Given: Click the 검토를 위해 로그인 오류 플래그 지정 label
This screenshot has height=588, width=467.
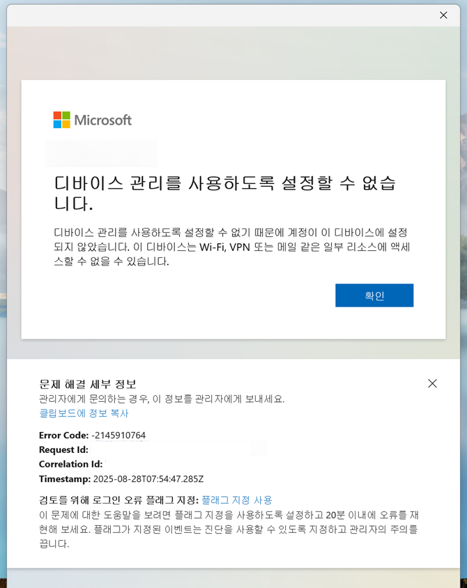Looking at the screenshot, I should point(119,500).
